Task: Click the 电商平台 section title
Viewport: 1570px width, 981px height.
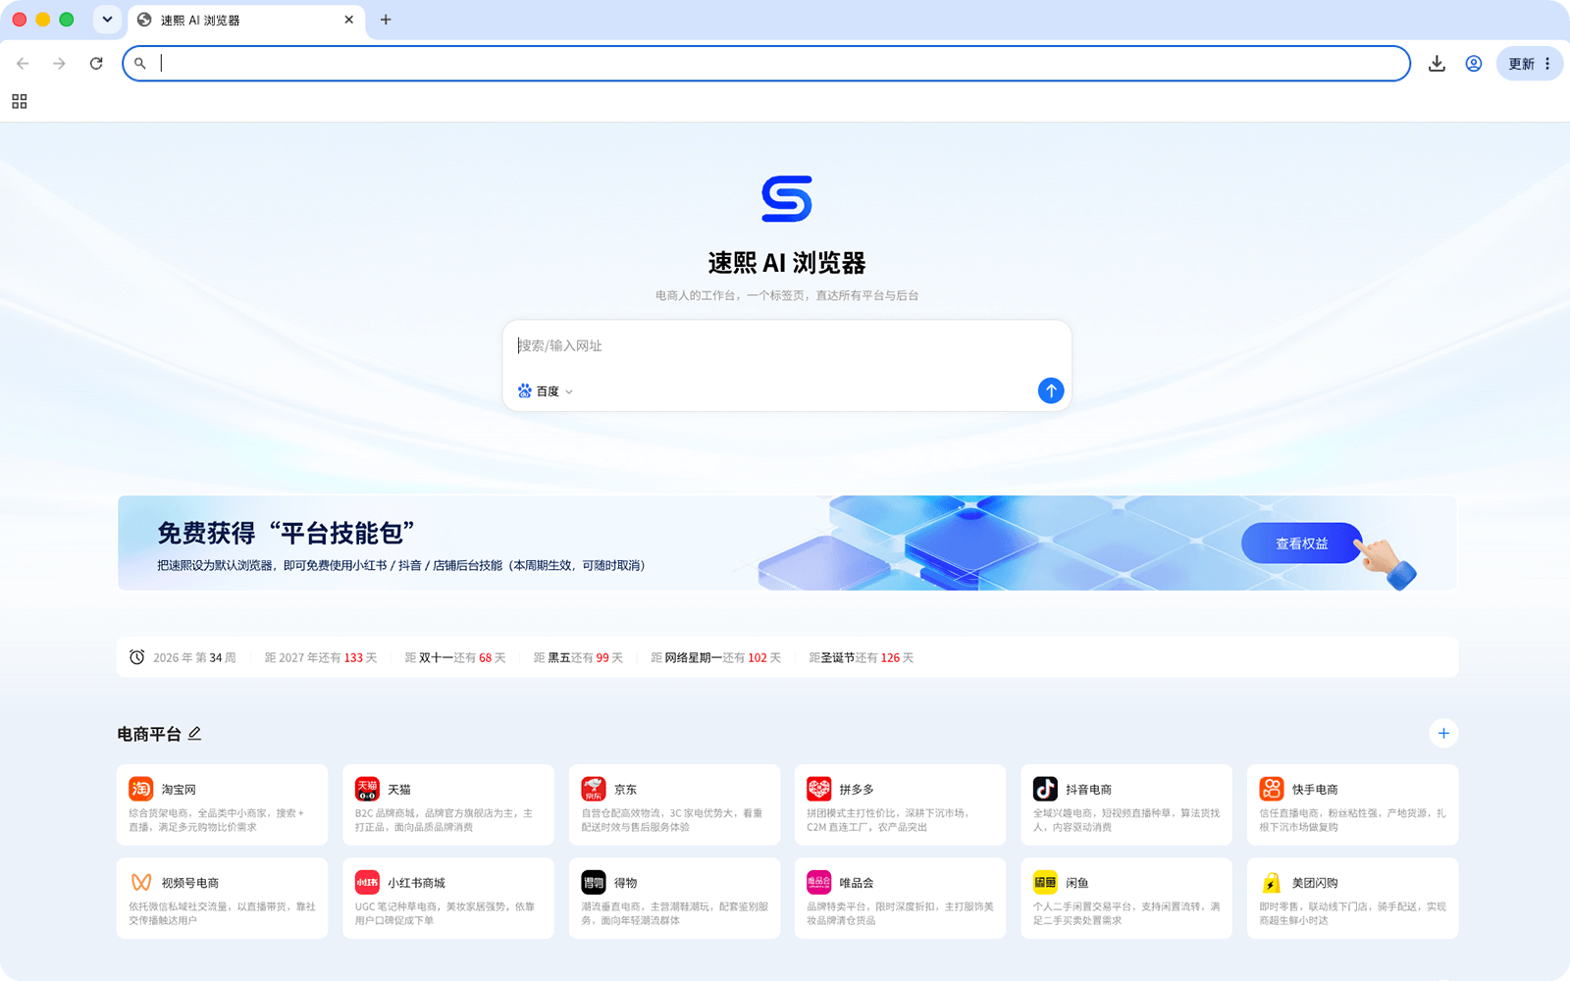Action: pos(149,734)
